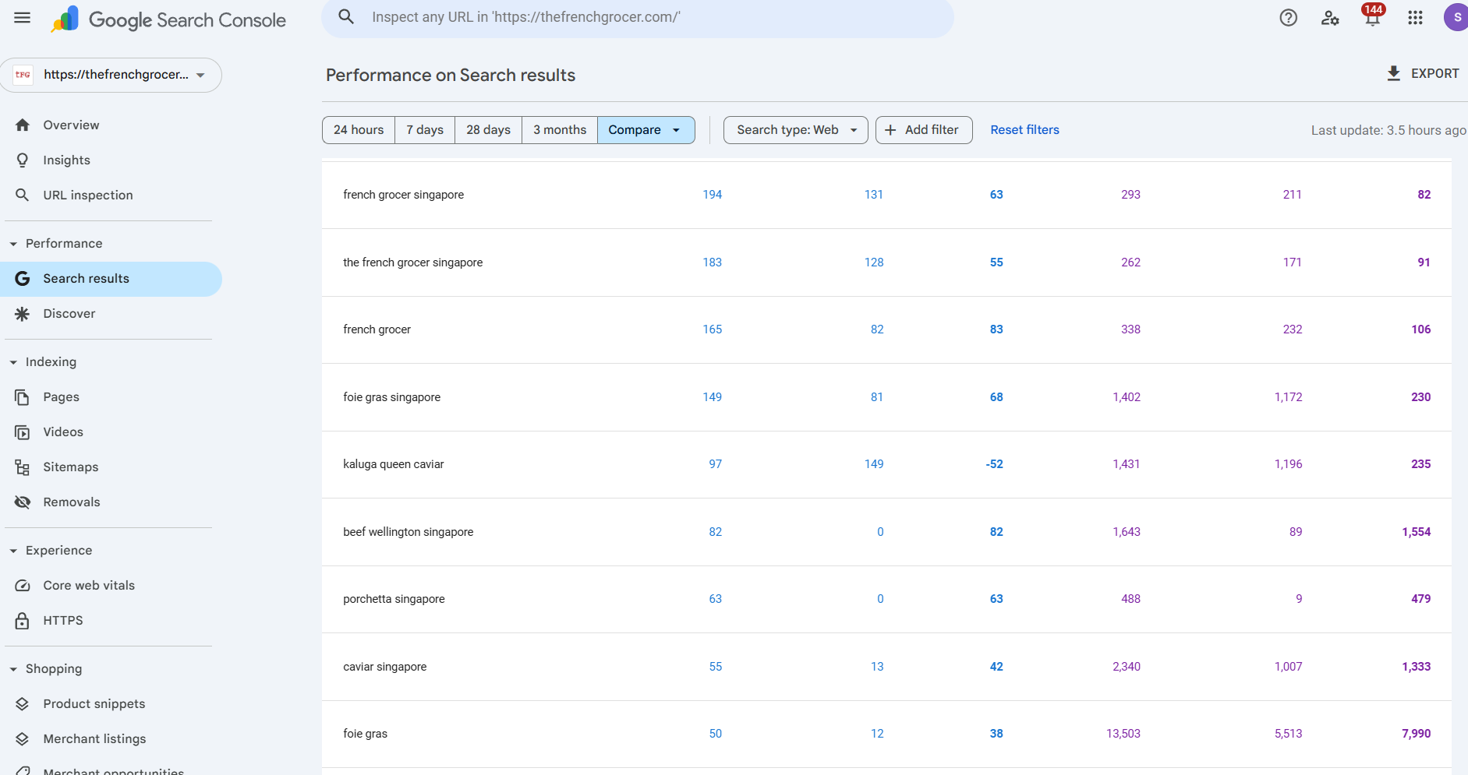Click the Export download icon
1468x775 pixels.
(1394, 73)
